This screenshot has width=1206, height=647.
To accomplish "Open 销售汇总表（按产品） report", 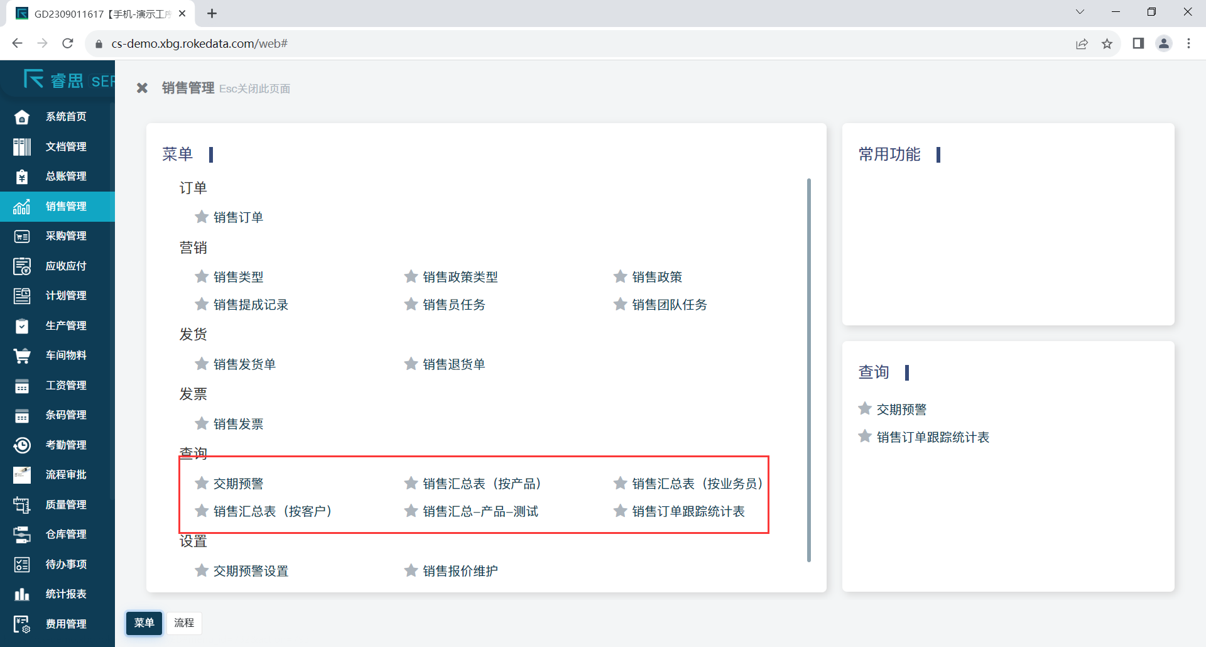I will 481,484.
